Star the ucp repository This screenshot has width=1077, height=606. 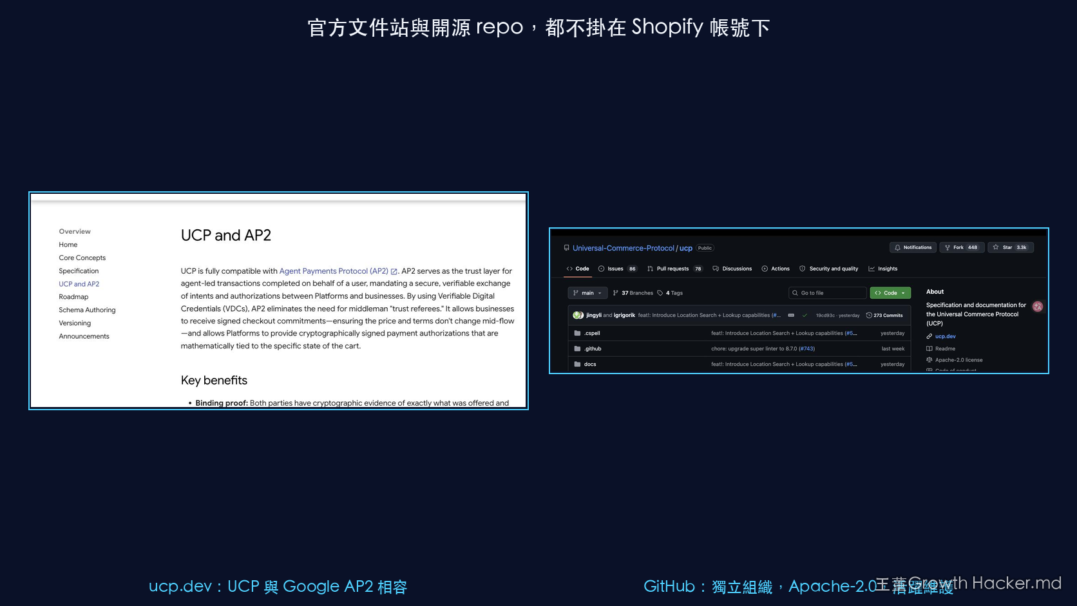point(1011,247)
